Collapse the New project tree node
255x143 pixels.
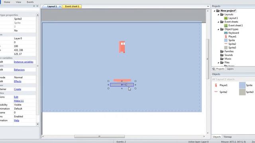click(214, 11)
